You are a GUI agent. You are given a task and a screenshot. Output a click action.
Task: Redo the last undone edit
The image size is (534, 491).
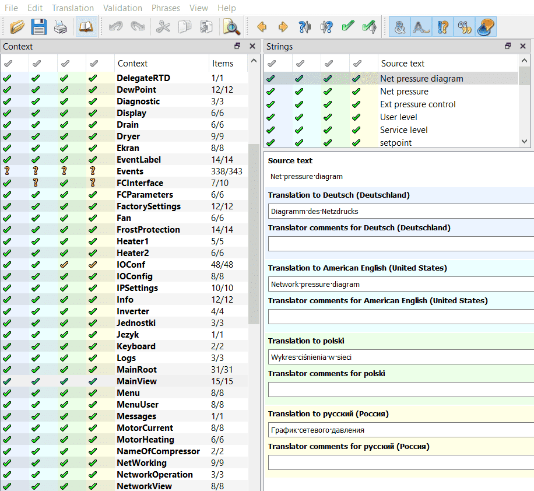(138, 27)
